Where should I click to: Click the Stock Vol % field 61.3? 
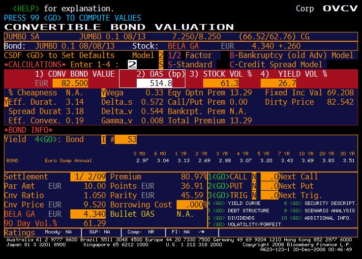coord(221,83)
